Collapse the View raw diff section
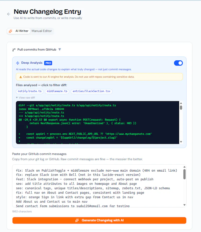 click(x=25, y=98)
